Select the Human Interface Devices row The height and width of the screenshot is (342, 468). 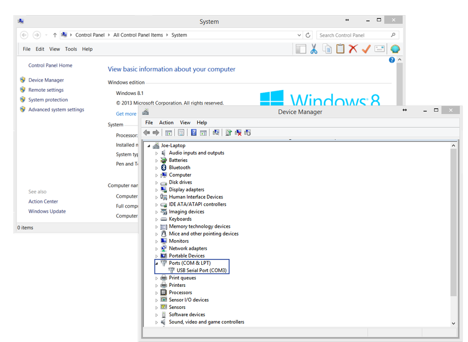[x=196, y=197]
